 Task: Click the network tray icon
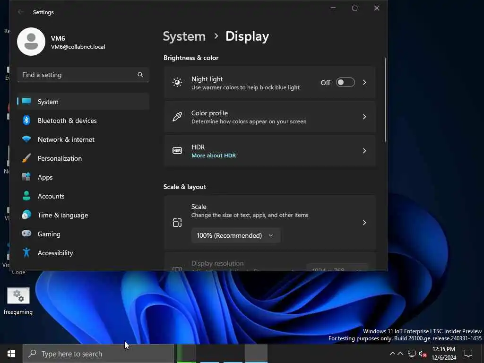click(x=412, y=354)
